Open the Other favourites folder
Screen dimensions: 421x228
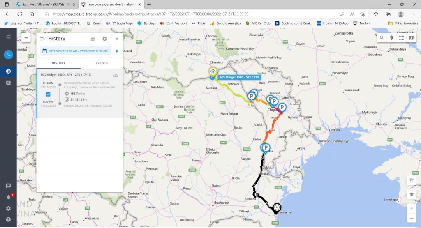[403, 23]
